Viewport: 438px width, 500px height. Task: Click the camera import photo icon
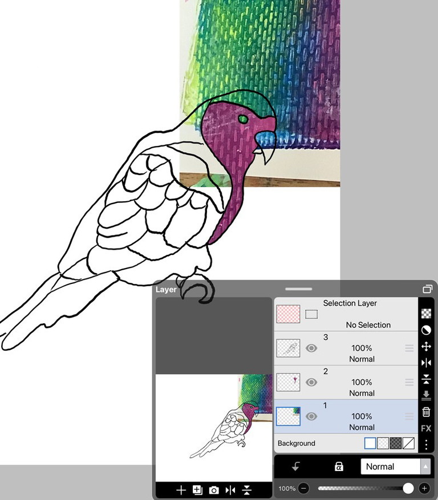point(214,490)
